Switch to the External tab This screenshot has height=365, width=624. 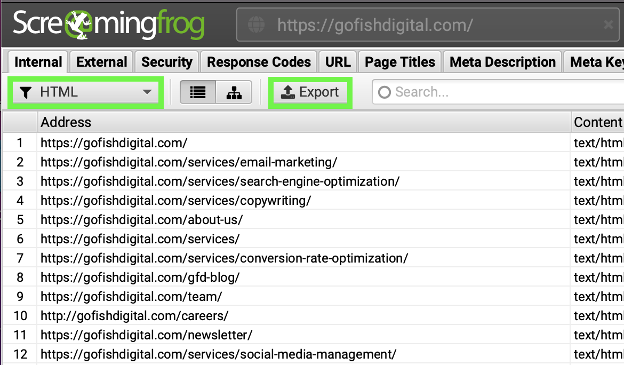coord(101,61)
